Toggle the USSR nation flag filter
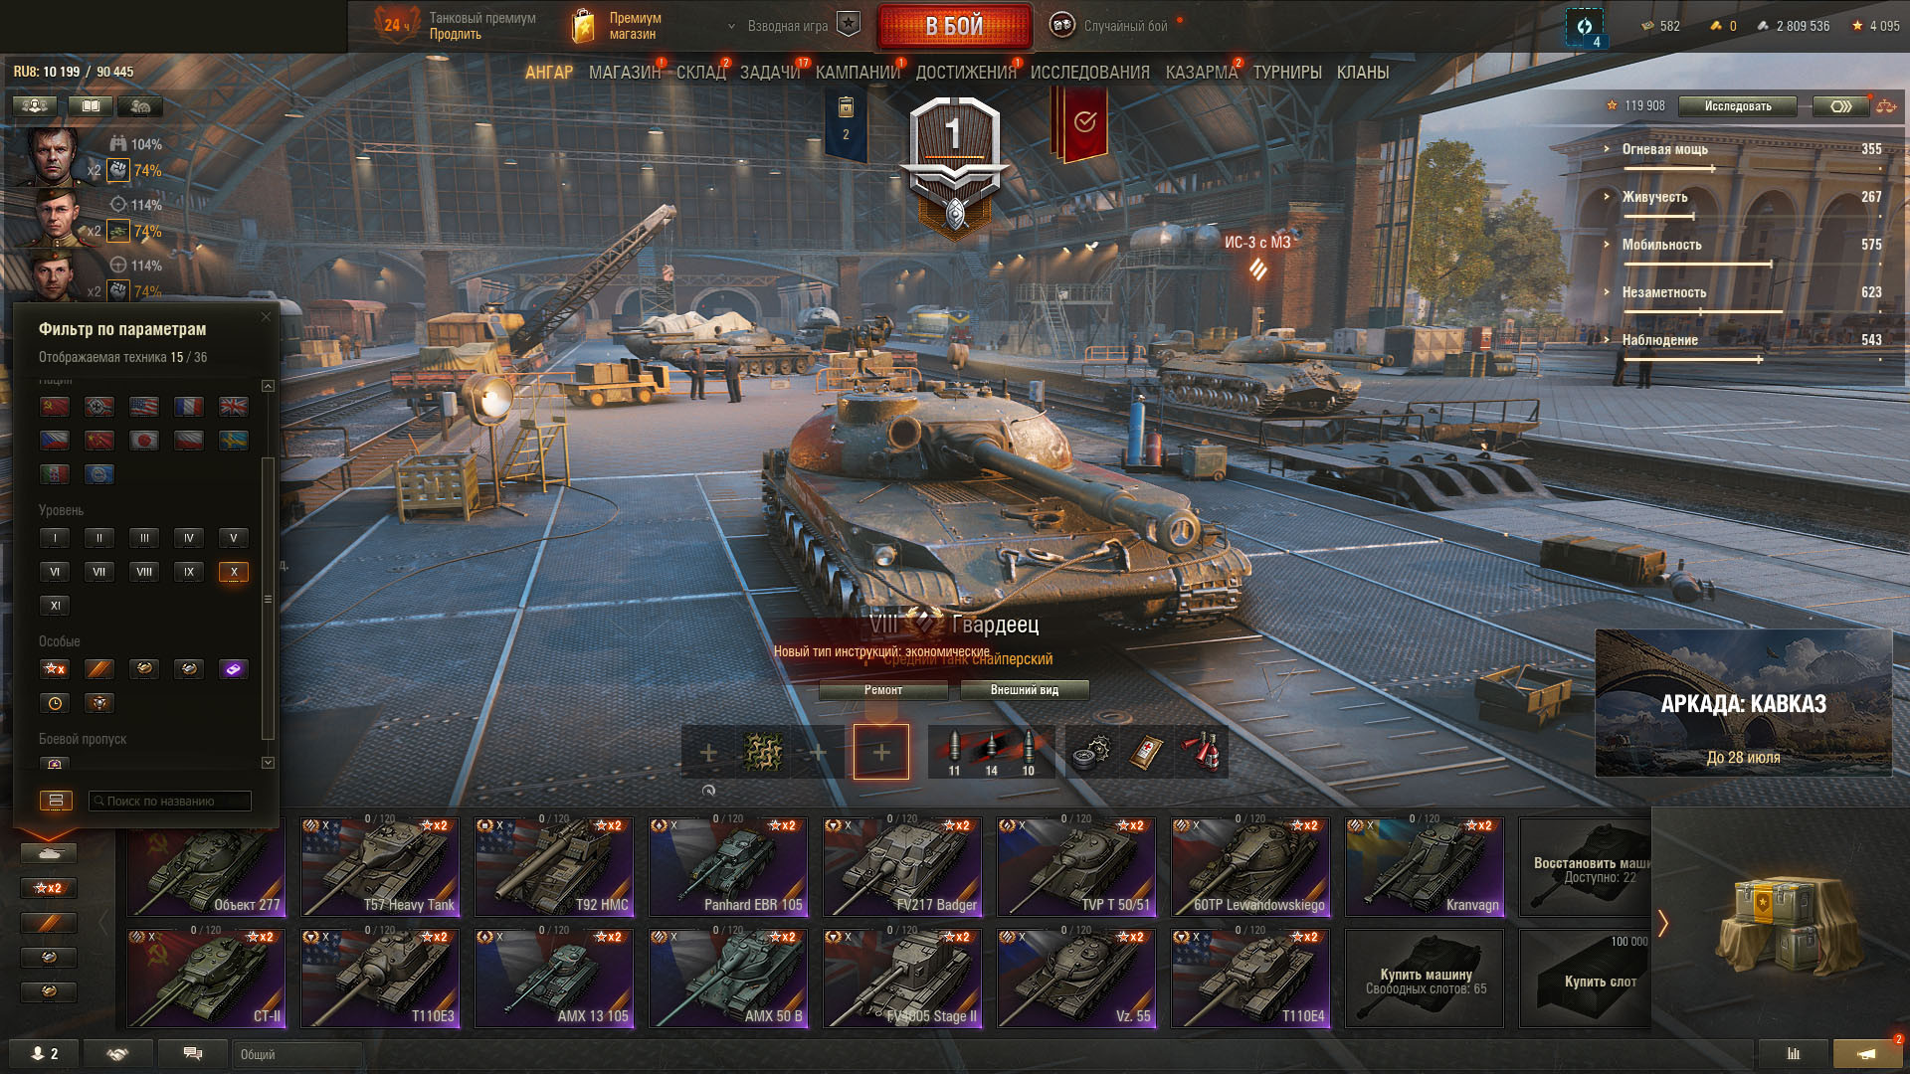Viewport: 1910px width, 1074px height. point(55,407)
